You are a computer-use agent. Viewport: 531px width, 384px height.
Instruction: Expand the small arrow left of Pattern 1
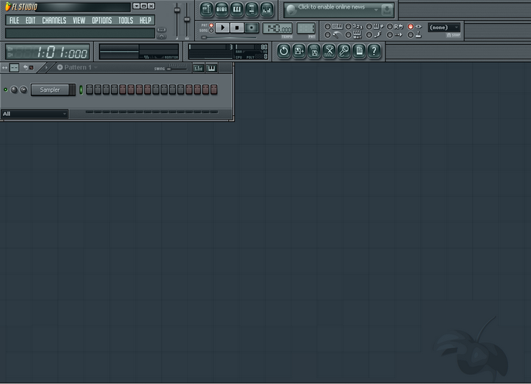point(47,67)
